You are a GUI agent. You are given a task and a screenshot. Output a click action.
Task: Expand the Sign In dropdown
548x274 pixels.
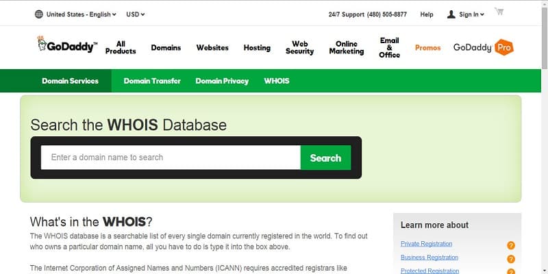point(471,14)
